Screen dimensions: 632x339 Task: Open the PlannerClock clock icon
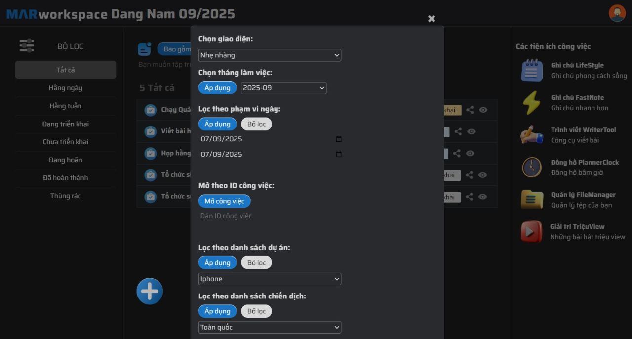coord(532,167)
